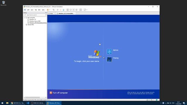This screenshot has height=105, width=187.
Task: Switch to the Chrome taskbar window
Action: point(18,103)
